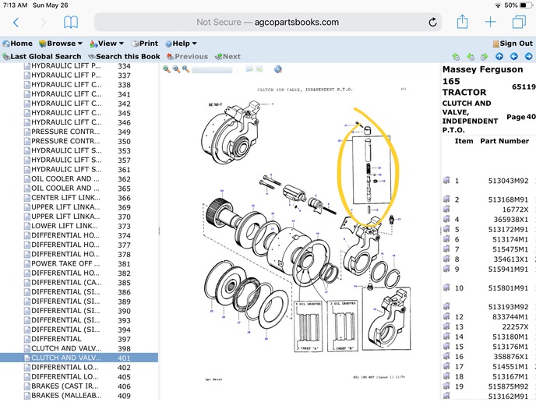Open Safari bookmarks book icon

71,23
